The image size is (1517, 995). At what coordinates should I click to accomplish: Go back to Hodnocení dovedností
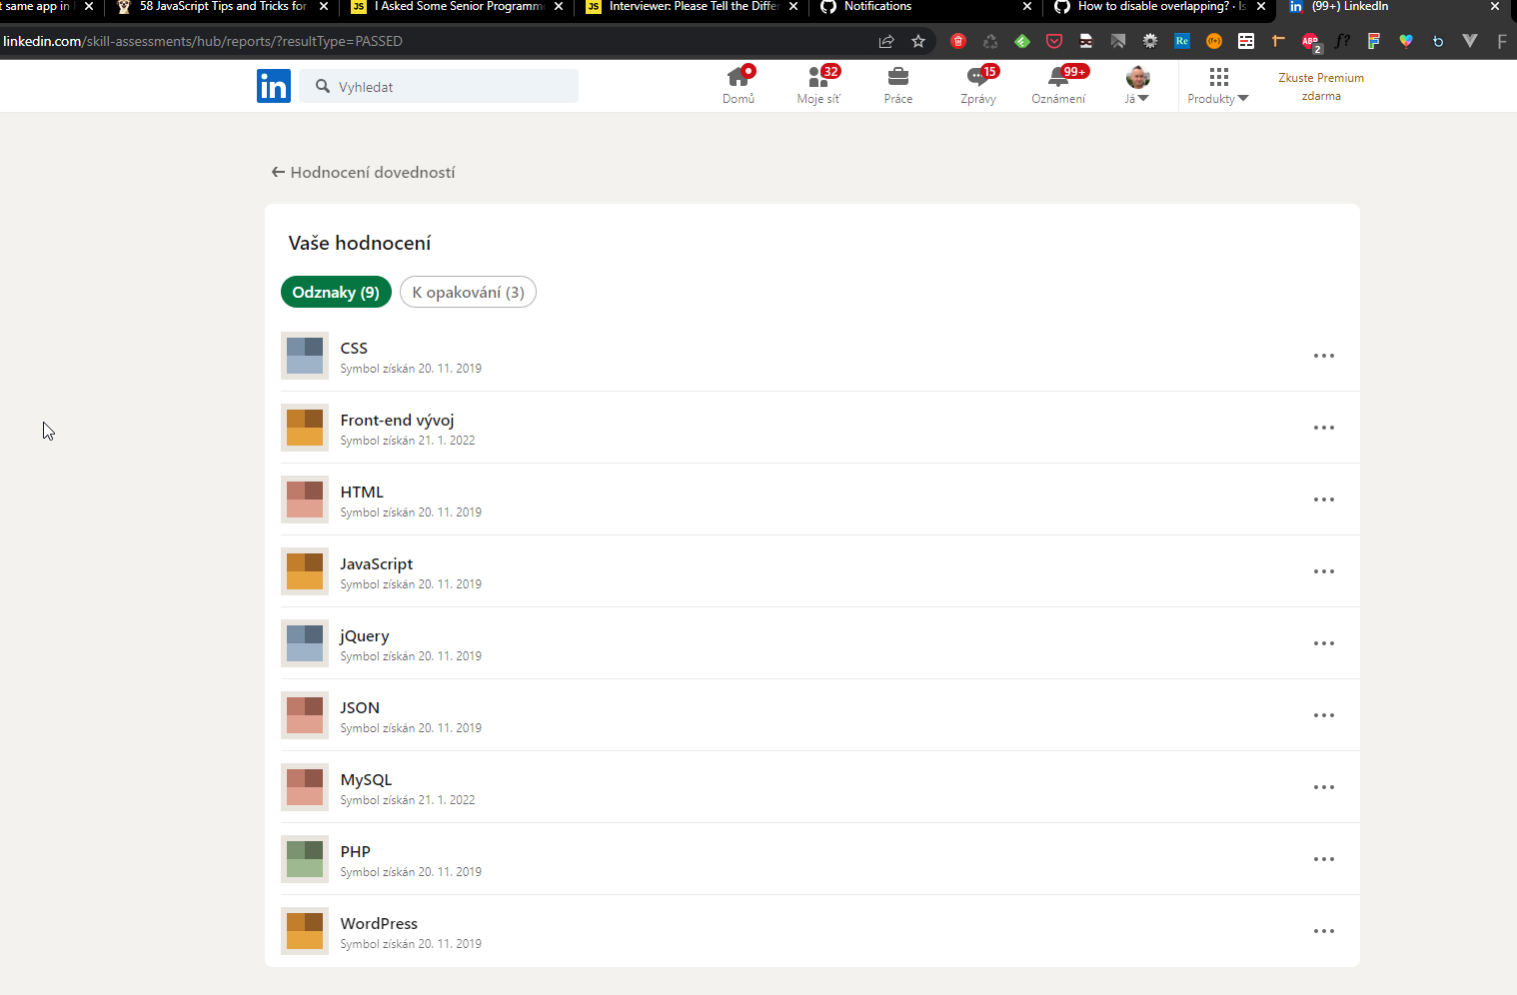(x=364, y=172)
